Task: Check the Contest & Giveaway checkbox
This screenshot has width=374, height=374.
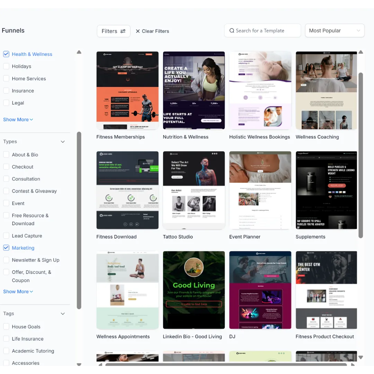Action: coord(6,191)
